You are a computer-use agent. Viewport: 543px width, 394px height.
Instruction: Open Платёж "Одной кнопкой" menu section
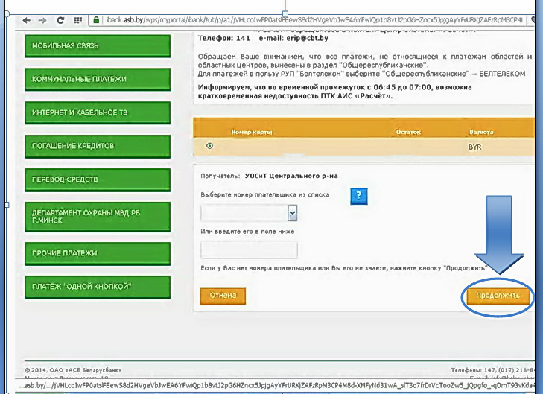tap(98, 287)
